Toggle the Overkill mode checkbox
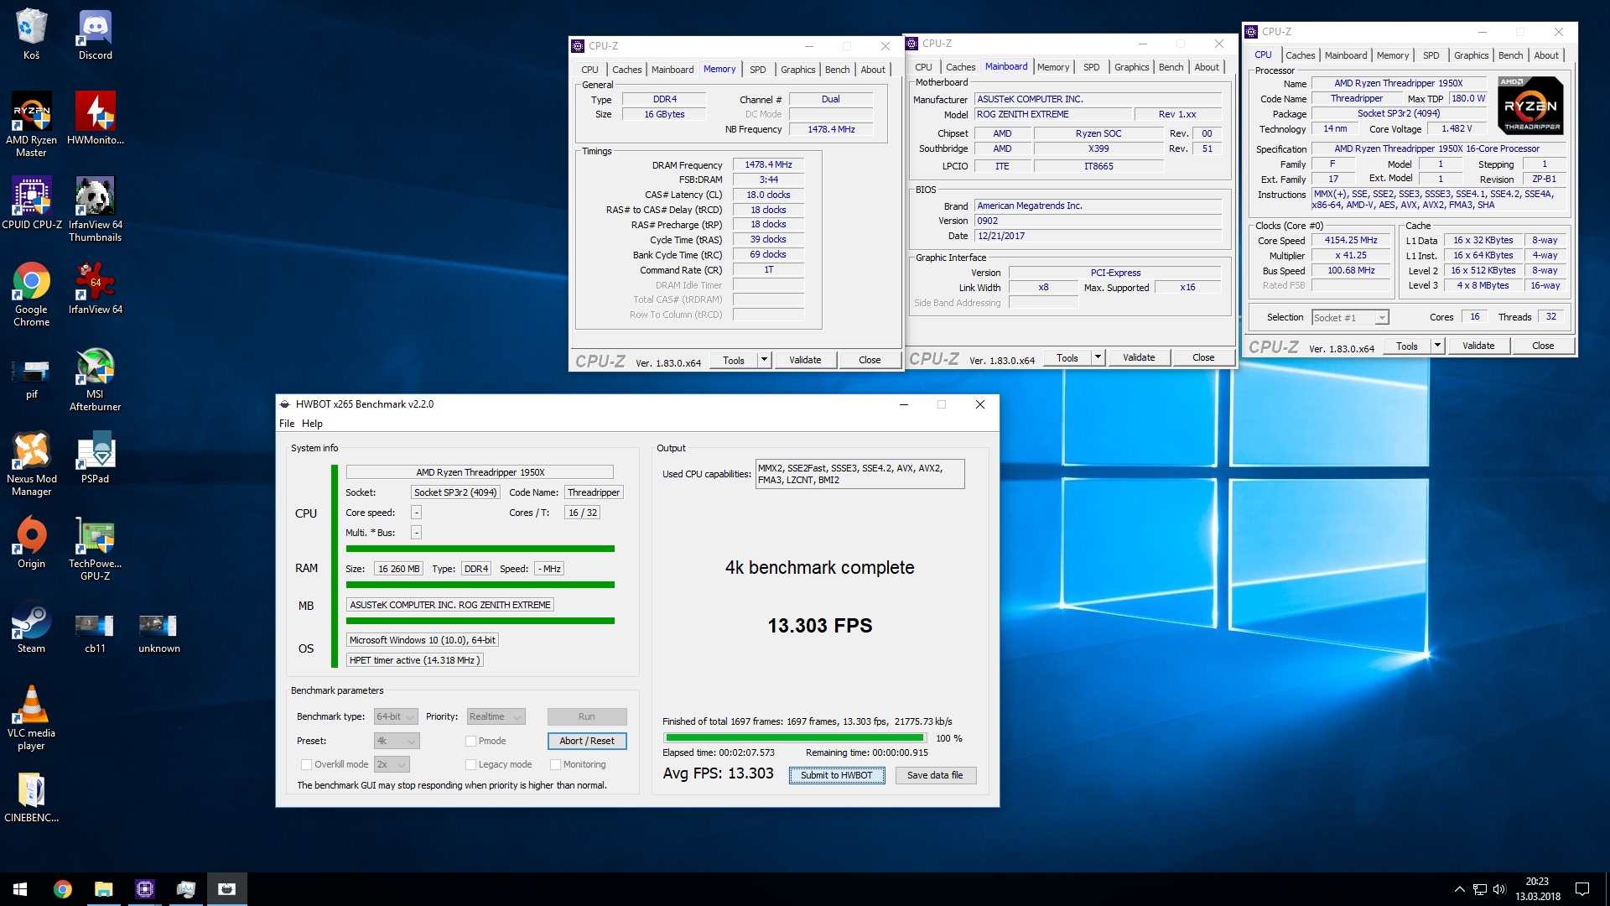 (x=306, y=764)
